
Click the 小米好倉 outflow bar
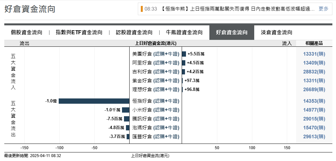(126, 110)
